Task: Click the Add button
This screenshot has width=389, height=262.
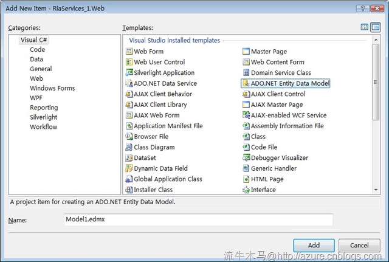Action: (x=314, y=245)
